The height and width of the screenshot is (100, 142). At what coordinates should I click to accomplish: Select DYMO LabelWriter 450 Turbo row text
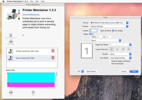coord(27,51)
